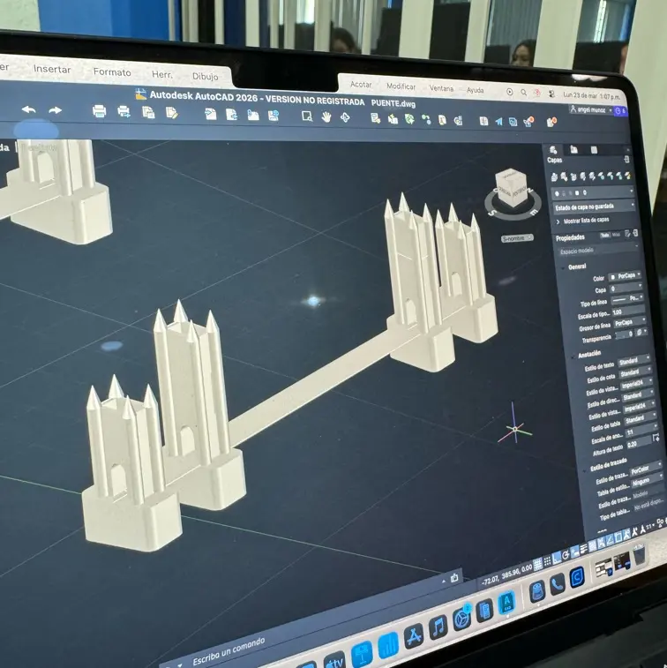Open the current layer dropdown in Capas
This screenshot has height=668, width=667.
[592, 192]
